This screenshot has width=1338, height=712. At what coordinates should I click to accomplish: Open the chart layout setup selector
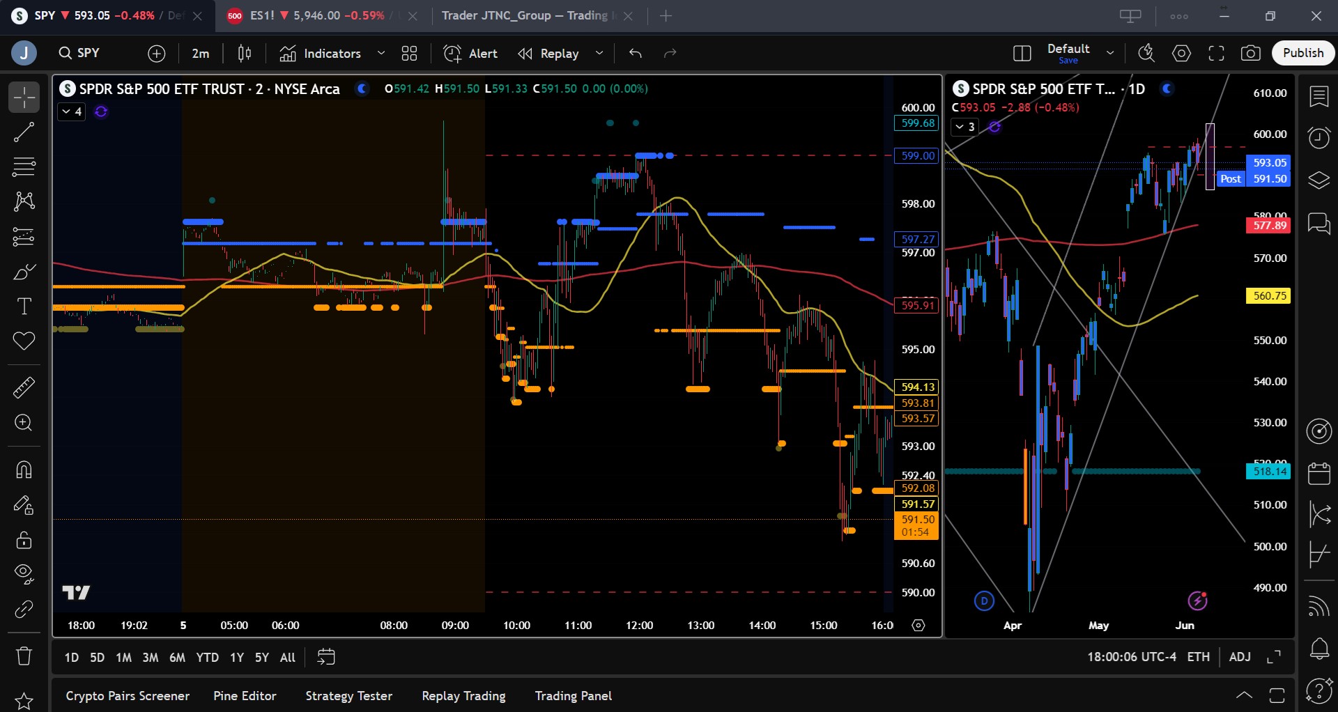[x=1022, y=53]
